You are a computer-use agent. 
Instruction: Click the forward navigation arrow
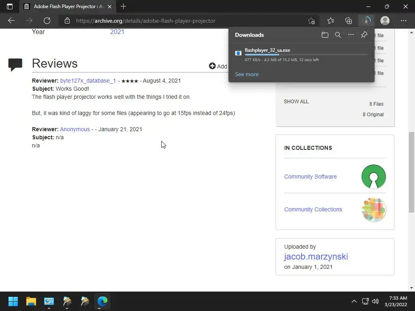click(x=29, y=21)
